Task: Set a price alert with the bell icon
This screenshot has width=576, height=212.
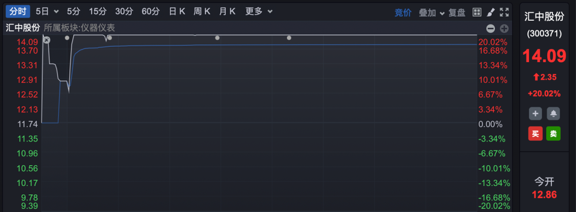Action: pos(553,114)
